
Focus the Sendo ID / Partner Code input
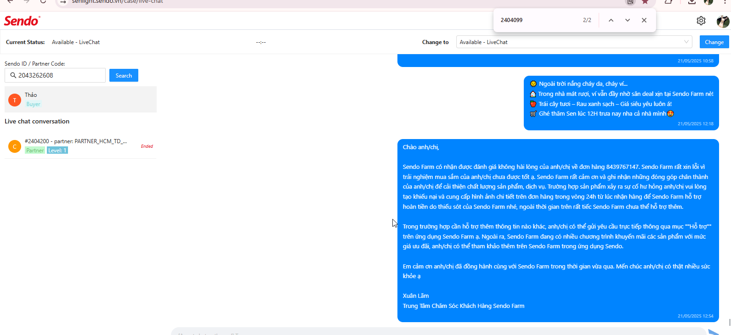click(55, 75)
